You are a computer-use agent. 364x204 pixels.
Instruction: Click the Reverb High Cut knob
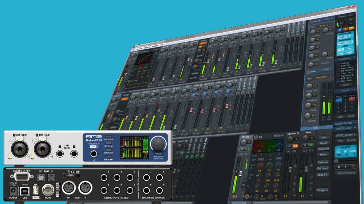point(313,41)
